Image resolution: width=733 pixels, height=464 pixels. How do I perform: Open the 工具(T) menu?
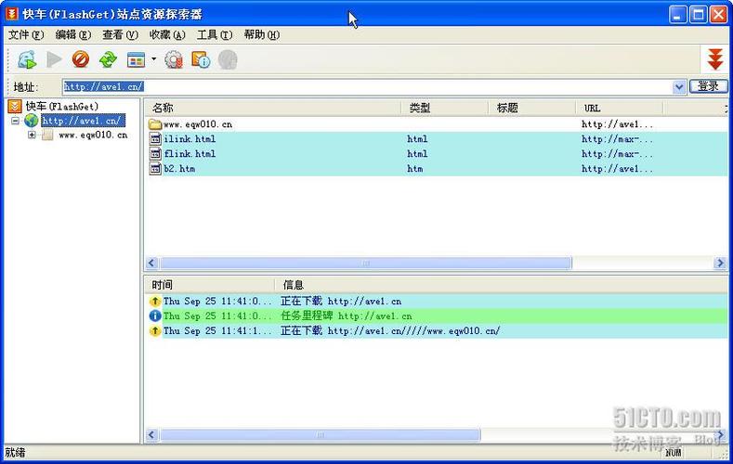[215, 35]
